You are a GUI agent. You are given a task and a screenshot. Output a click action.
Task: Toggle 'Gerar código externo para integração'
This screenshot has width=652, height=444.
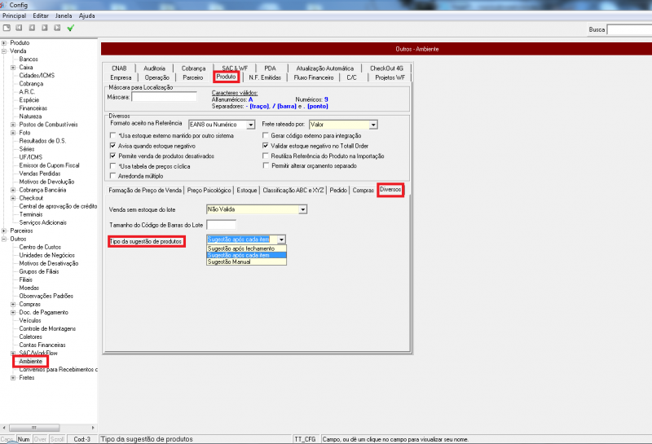coord(267,134)
